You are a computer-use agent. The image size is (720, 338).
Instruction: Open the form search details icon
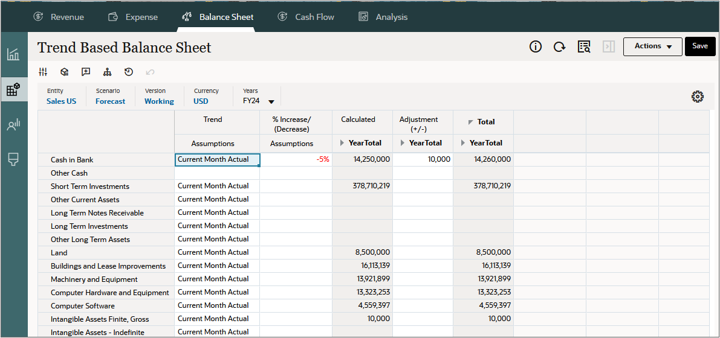coord(583,46)
